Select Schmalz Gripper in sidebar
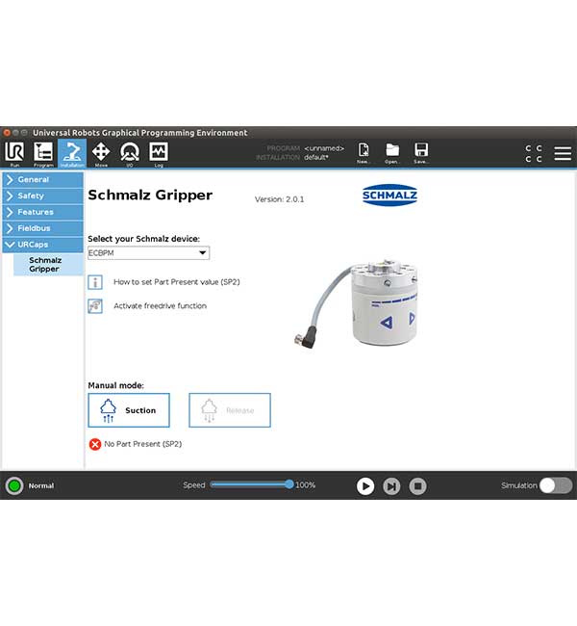The height and width of the screenshot is (626, 577). 48,264
